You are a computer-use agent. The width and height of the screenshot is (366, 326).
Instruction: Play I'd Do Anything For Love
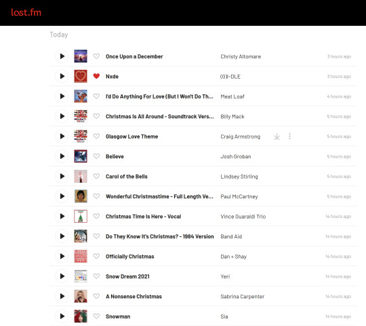coord(62,96)
